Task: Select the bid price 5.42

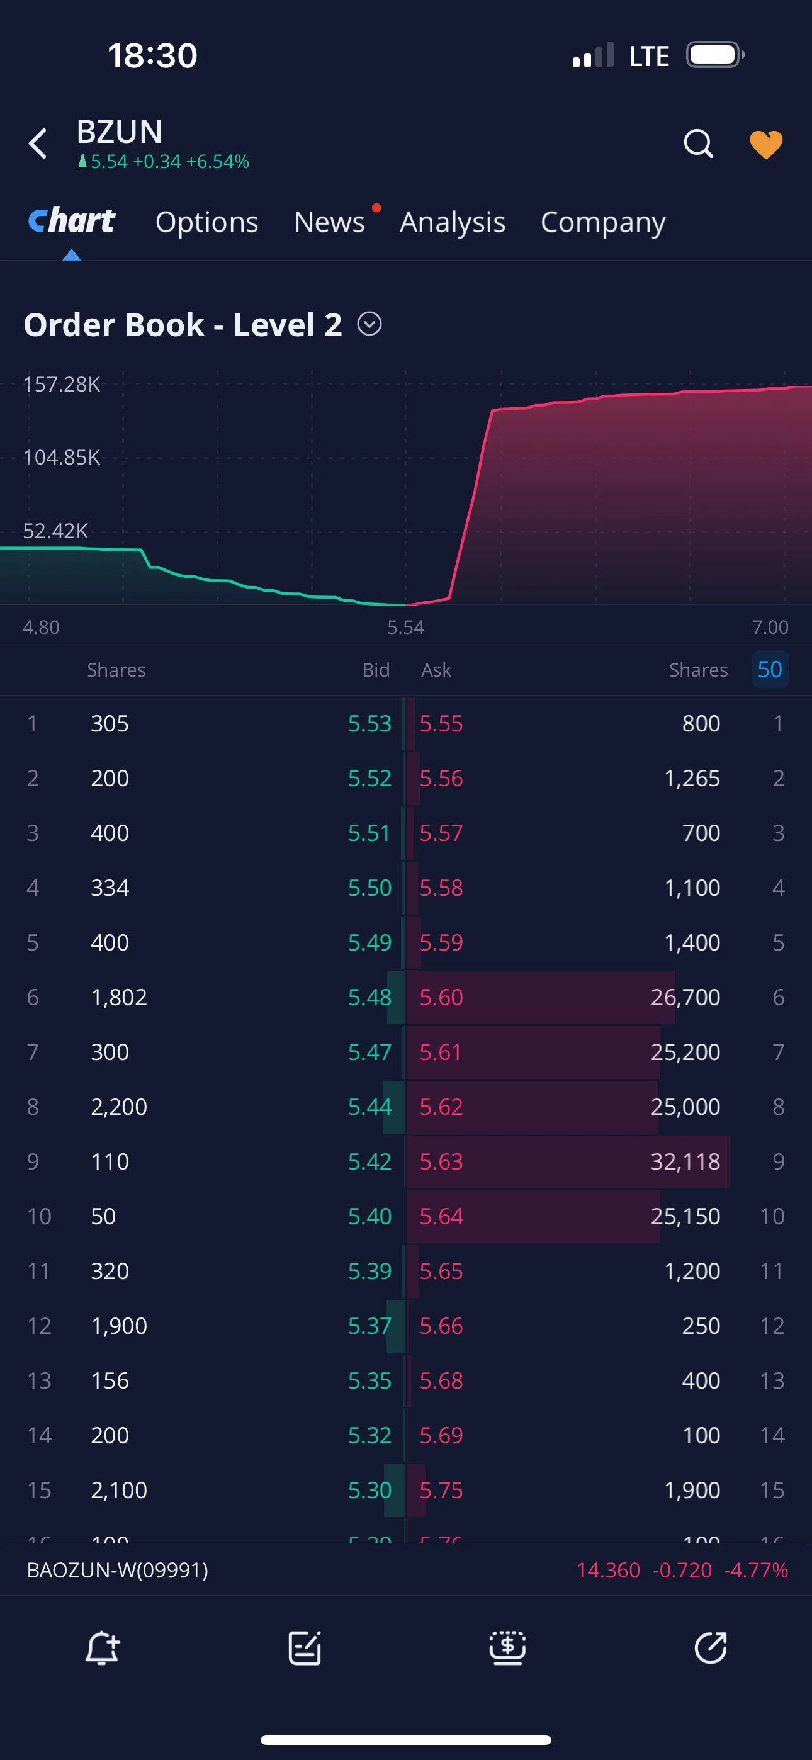Action: click(x=369, y=1161)
